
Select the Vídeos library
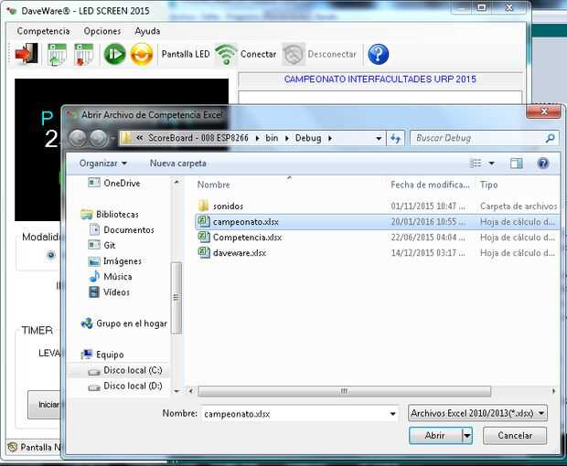click(109, 291)
